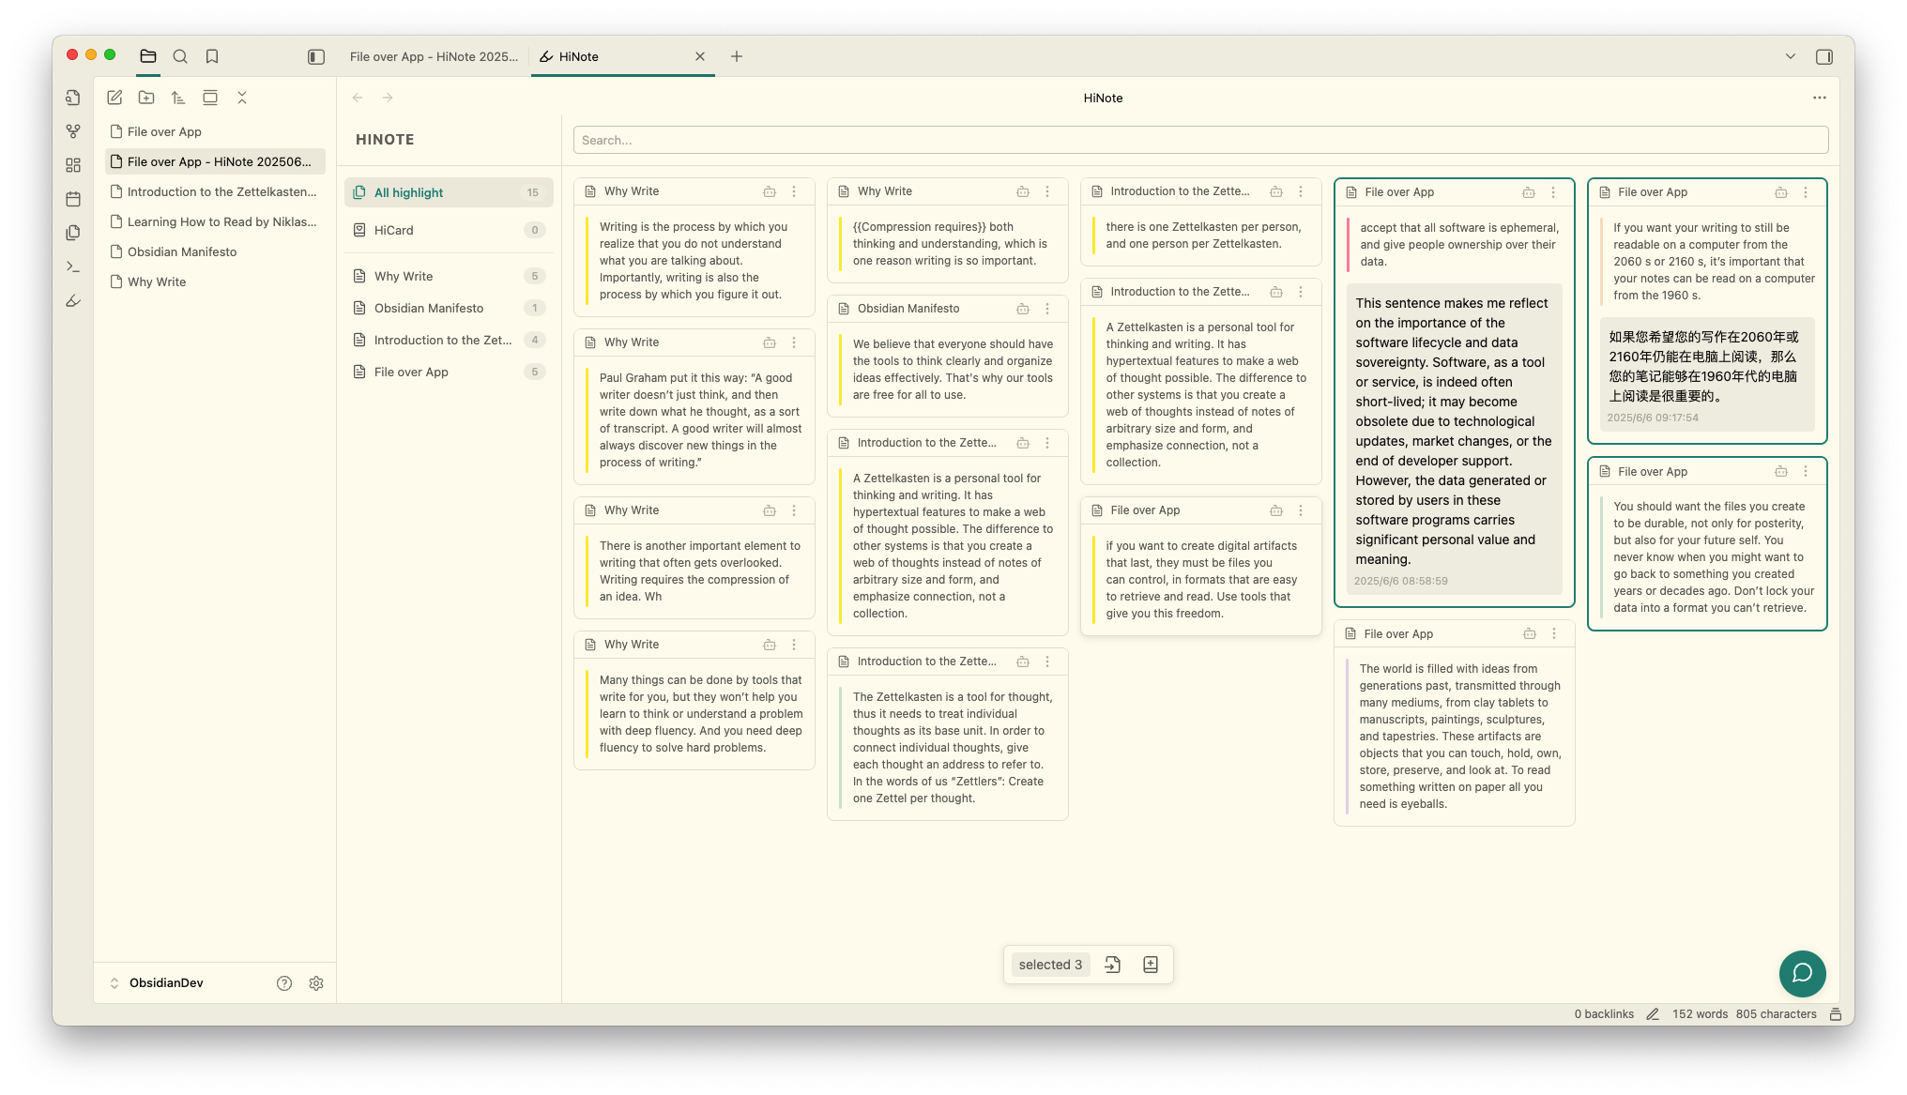Click the highlights Search field
Image resolution: width=1907 pixels, height=1095 pixels.
pos(1200,140)
